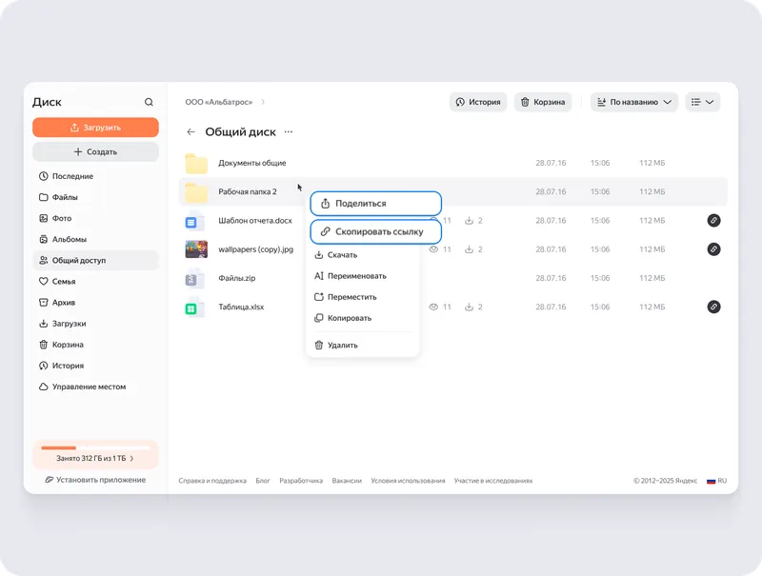Open Семья in the sidebar
This screenshot has height=576, width=762.
[x=96, y=281]
